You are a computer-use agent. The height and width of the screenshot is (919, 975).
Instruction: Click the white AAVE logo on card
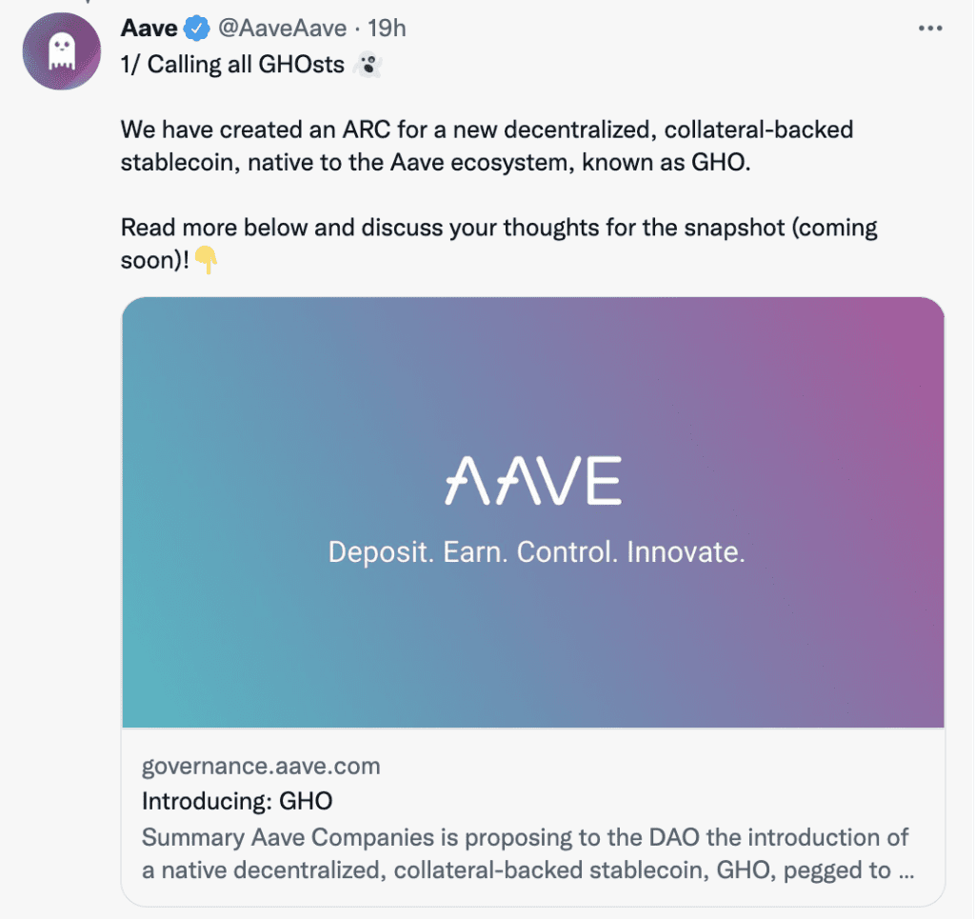pyautogui.click(x=533, y=480)
